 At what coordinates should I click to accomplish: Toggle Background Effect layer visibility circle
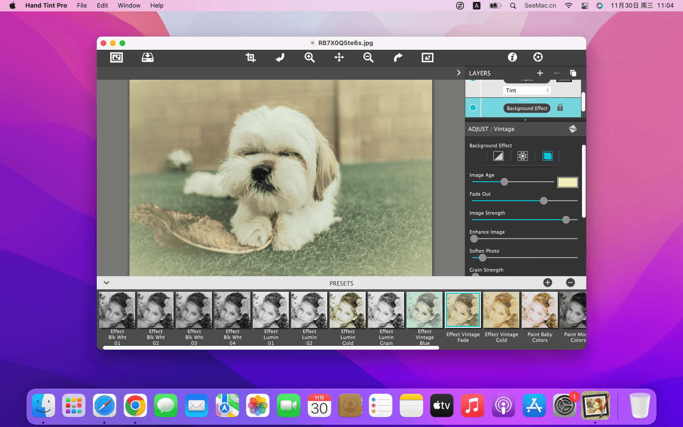click(473, 108)
